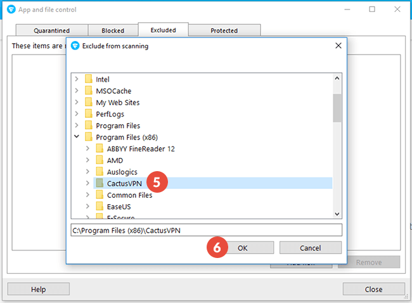Expand the Program Files folder
The height and width of the screenshot is (303, 412).
(x=77, y=125)
